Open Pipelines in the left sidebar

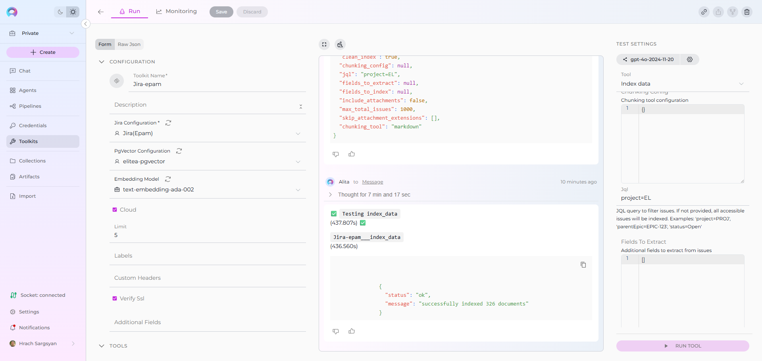30,106
